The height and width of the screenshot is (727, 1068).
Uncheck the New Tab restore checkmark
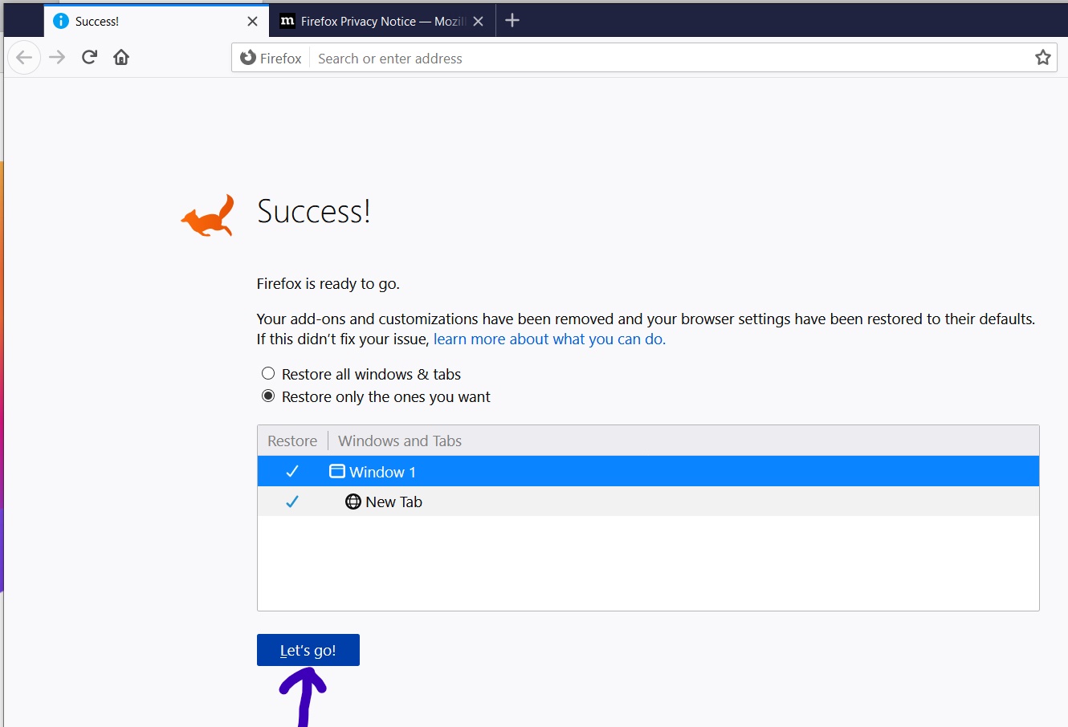click(292, 502)
